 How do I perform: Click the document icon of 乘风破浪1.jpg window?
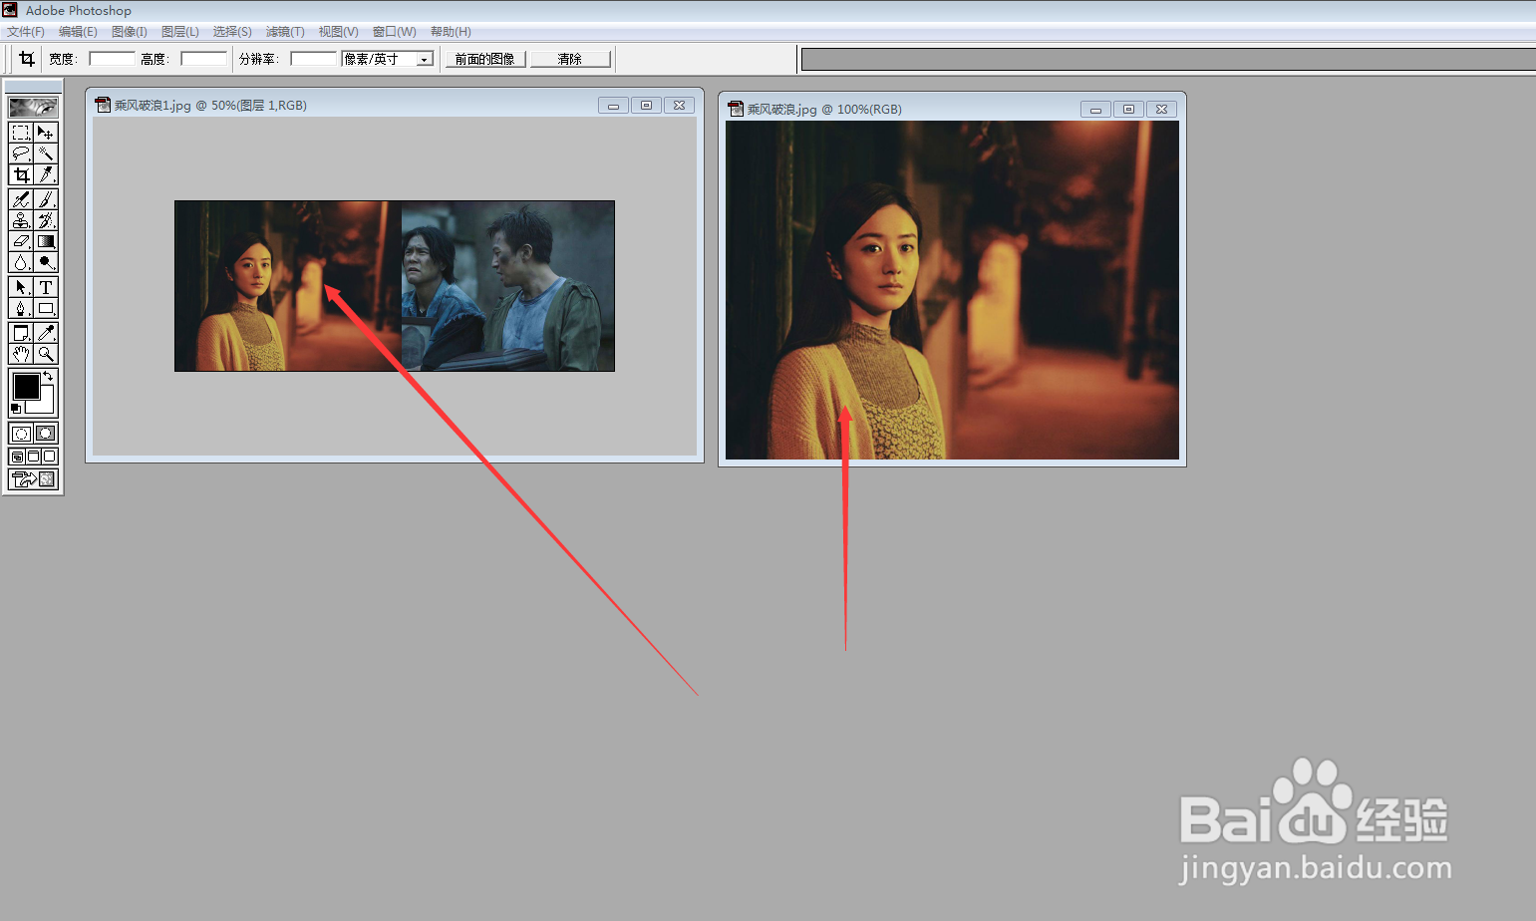click(x=102, y=105)
